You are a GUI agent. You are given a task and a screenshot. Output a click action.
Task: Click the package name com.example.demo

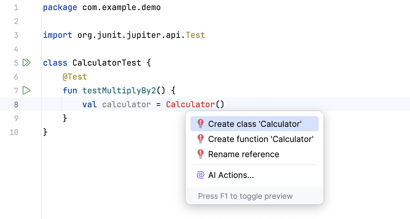tap(121, 7)
